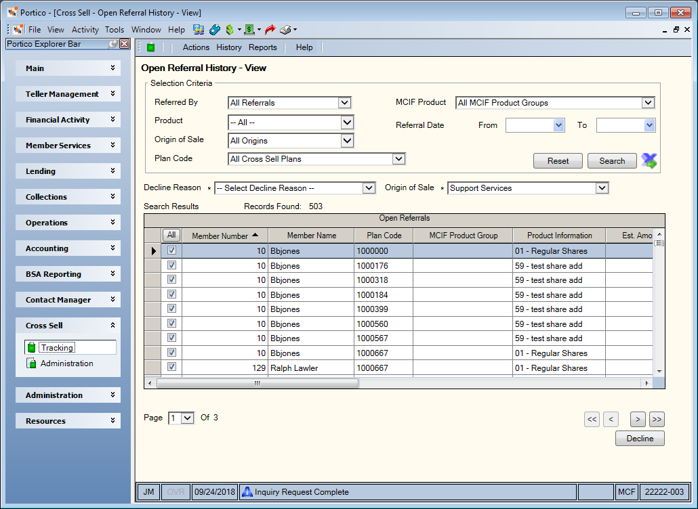This screenshot has width=698, height=509.
Task: Open the Page number dropdown
Action: (188, 418)
